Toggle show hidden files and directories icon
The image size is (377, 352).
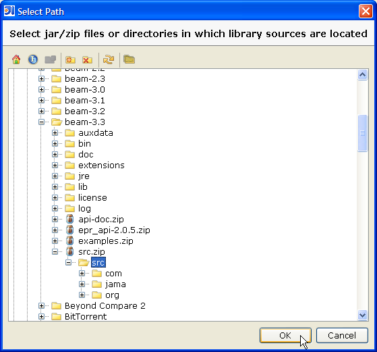pos(129,59)
